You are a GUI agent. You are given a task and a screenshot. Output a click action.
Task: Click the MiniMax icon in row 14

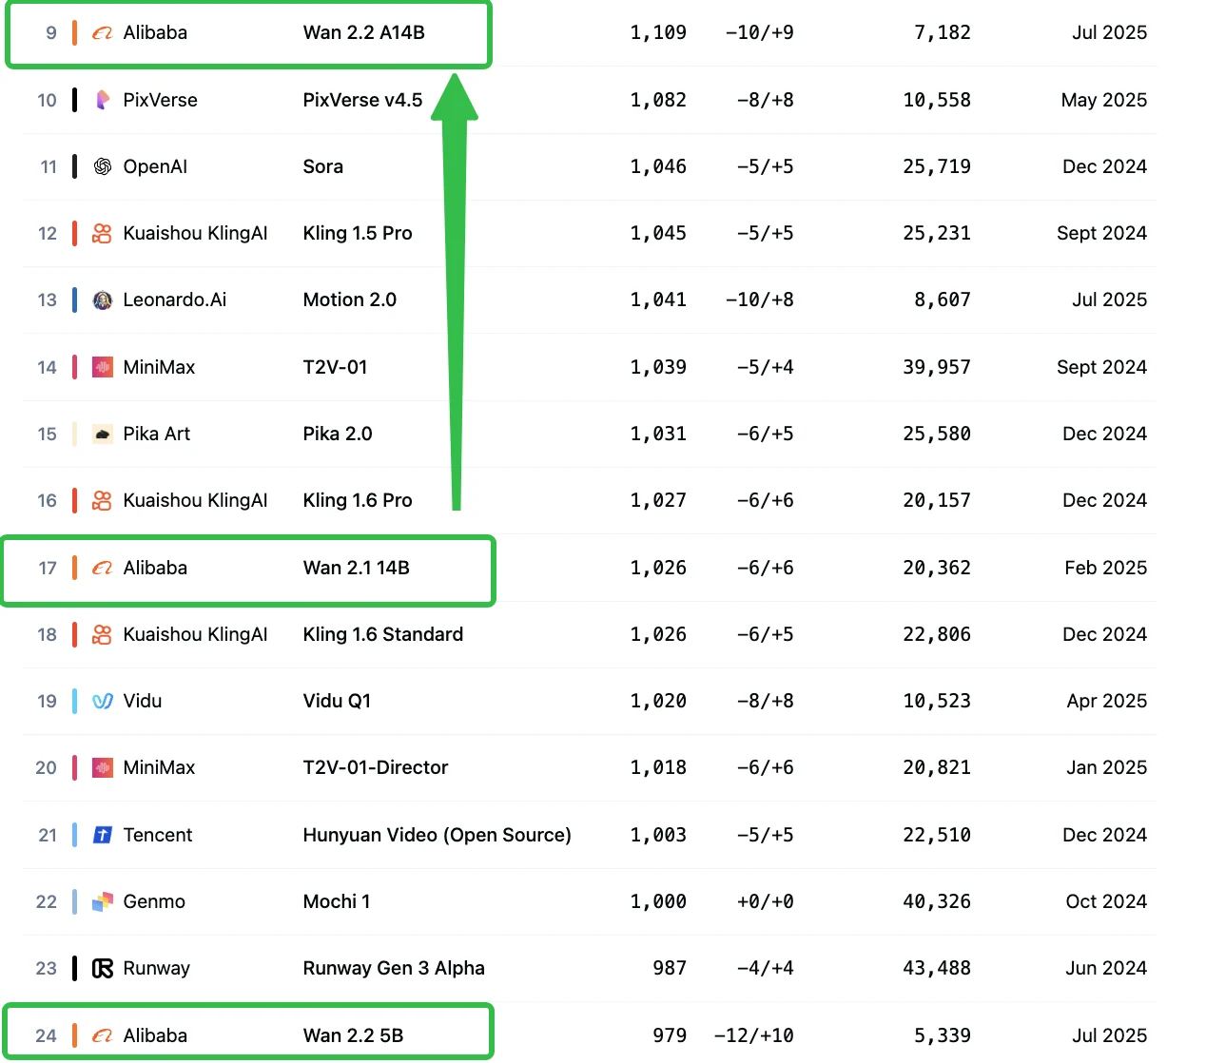click(x=103, y=367)
